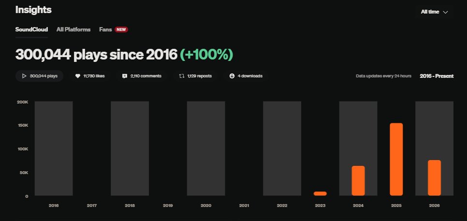467x221 pixels.
Task: Select the 4 downloads metric
Action: (246, 76)
